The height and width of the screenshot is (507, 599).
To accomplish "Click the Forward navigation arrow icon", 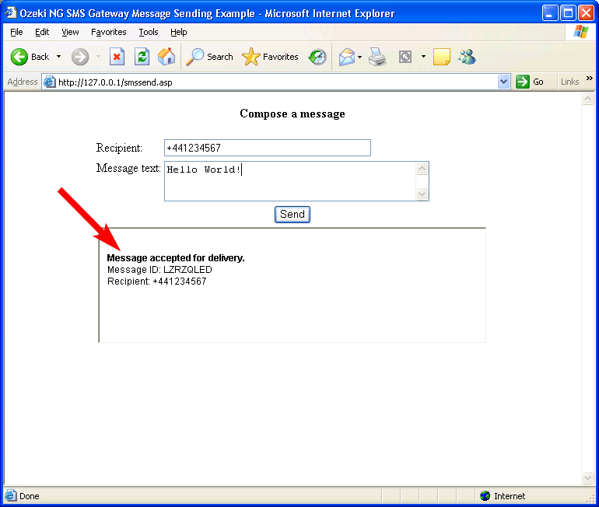I will [80, 57].
